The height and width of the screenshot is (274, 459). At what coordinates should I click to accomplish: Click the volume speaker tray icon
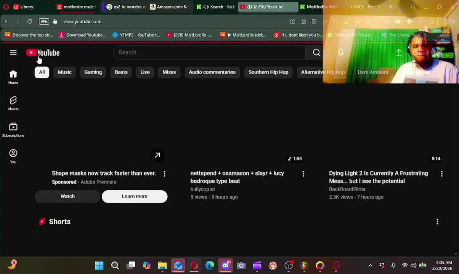click(x=413, y=265)
